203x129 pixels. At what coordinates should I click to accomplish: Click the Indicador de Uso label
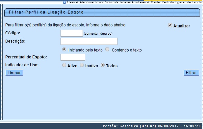pos(22,65)
